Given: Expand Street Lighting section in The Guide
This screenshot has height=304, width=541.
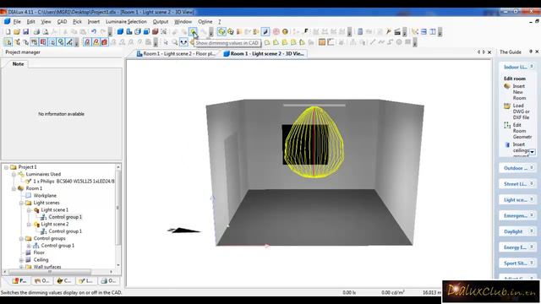Looking at the screenshot, I should click(532, 184).
